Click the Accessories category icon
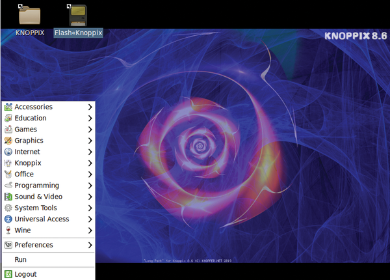 (8, 107)
